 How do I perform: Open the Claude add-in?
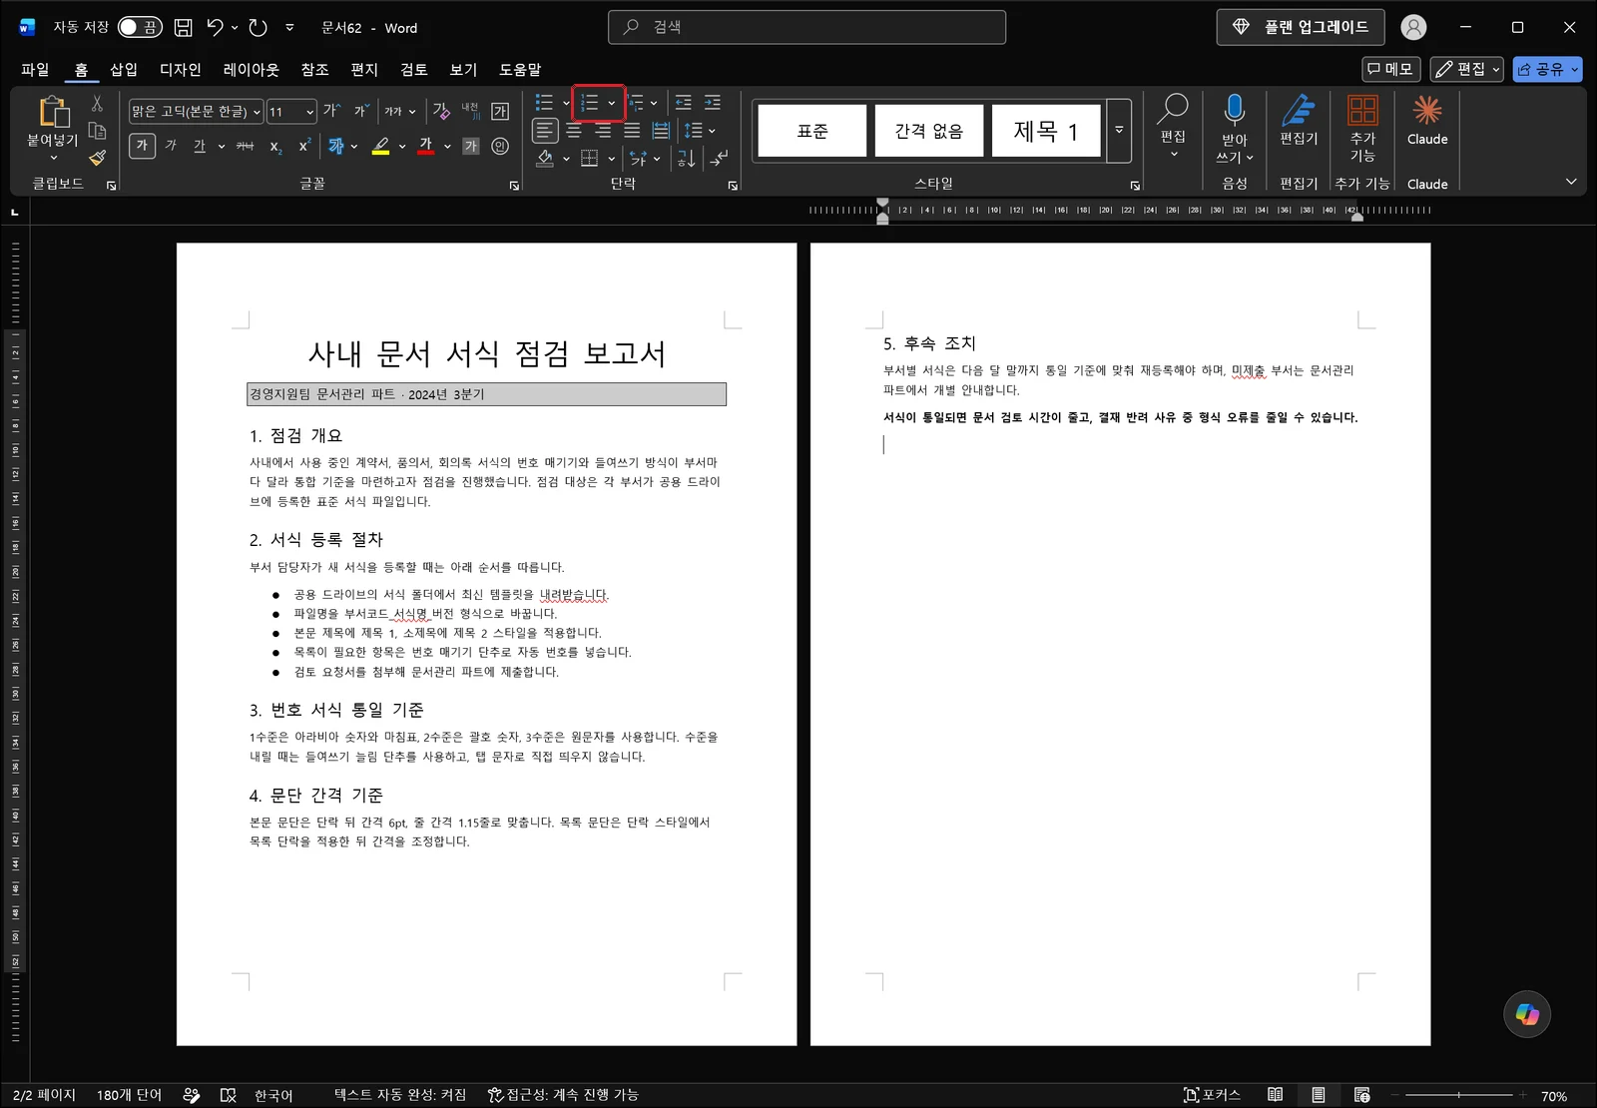click(1427, 120)
